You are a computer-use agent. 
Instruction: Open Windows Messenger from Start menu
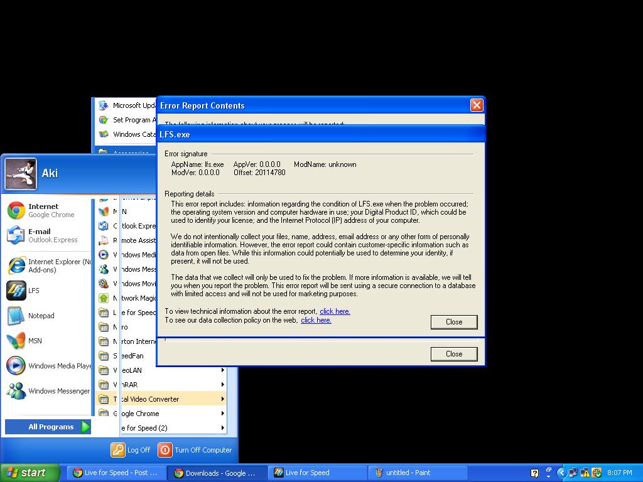47,391
